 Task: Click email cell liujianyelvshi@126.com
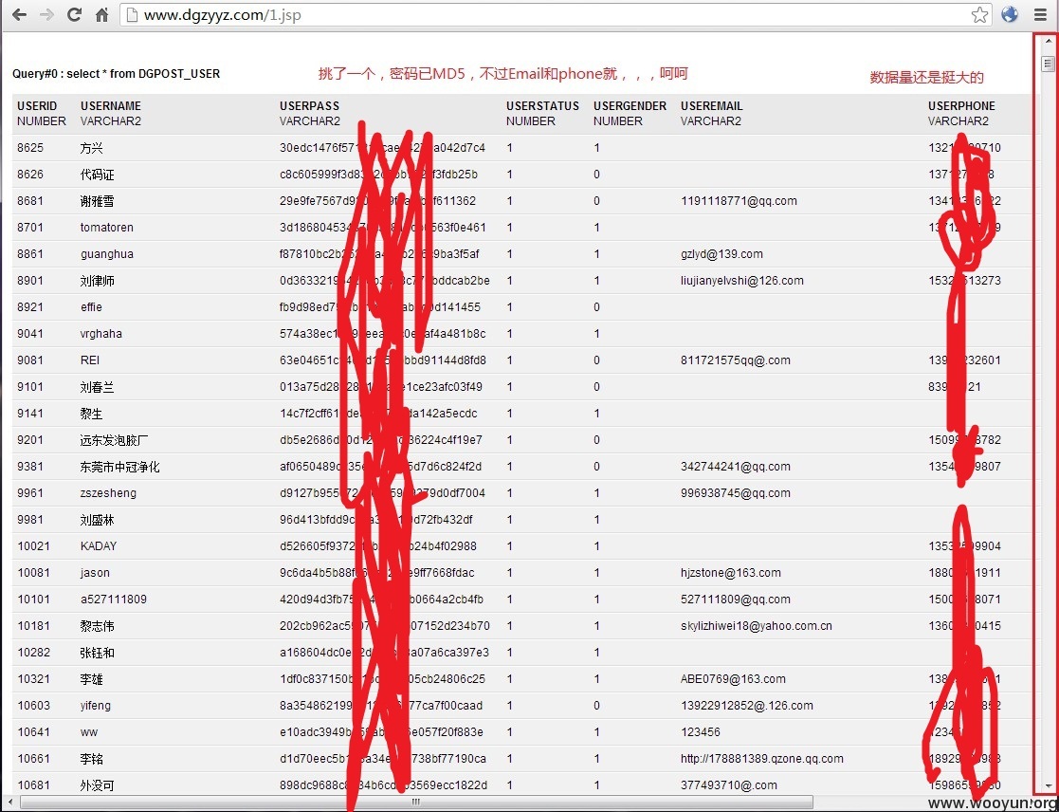tap(742, 281)
